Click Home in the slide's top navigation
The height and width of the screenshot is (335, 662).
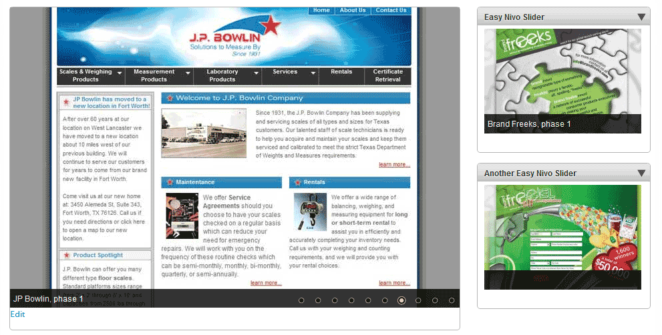(x=321, y=10)
